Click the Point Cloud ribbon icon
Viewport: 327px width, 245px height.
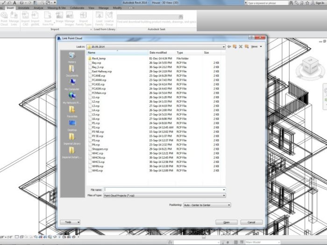4,19
